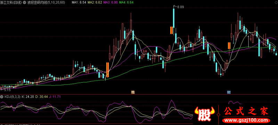Open dropdown arrow beside 浙江交科(日线) title
Viewport: 278px width, 125px height.
point(24,2)
